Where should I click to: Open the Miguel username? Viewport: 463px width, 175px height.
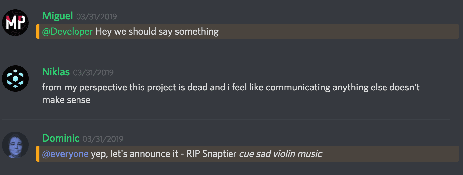point(58,16)
